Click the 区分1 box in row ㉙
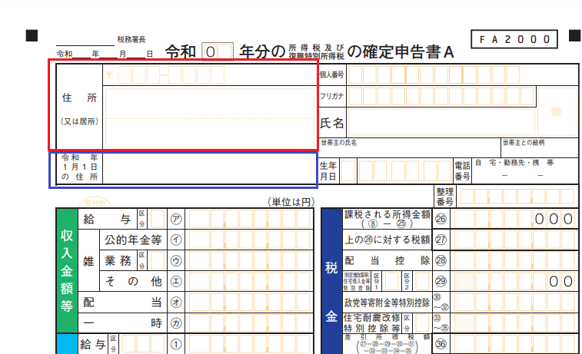Viewport: 582px width, 354px height. [392, 281]
